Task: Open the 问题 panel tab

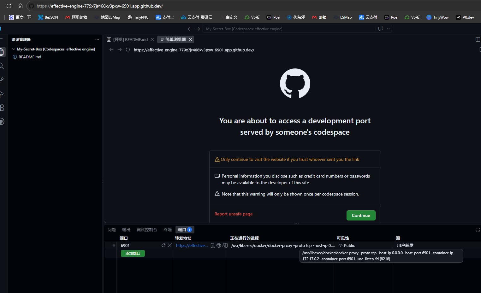Action: (112, 230)
